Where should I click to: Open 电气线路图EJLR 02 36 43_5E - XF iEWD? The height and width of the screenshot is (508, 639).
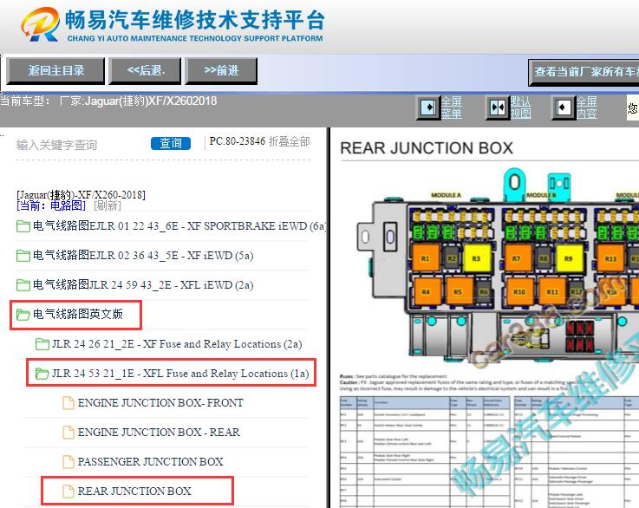pyautogui.click(x=143, y=256)
